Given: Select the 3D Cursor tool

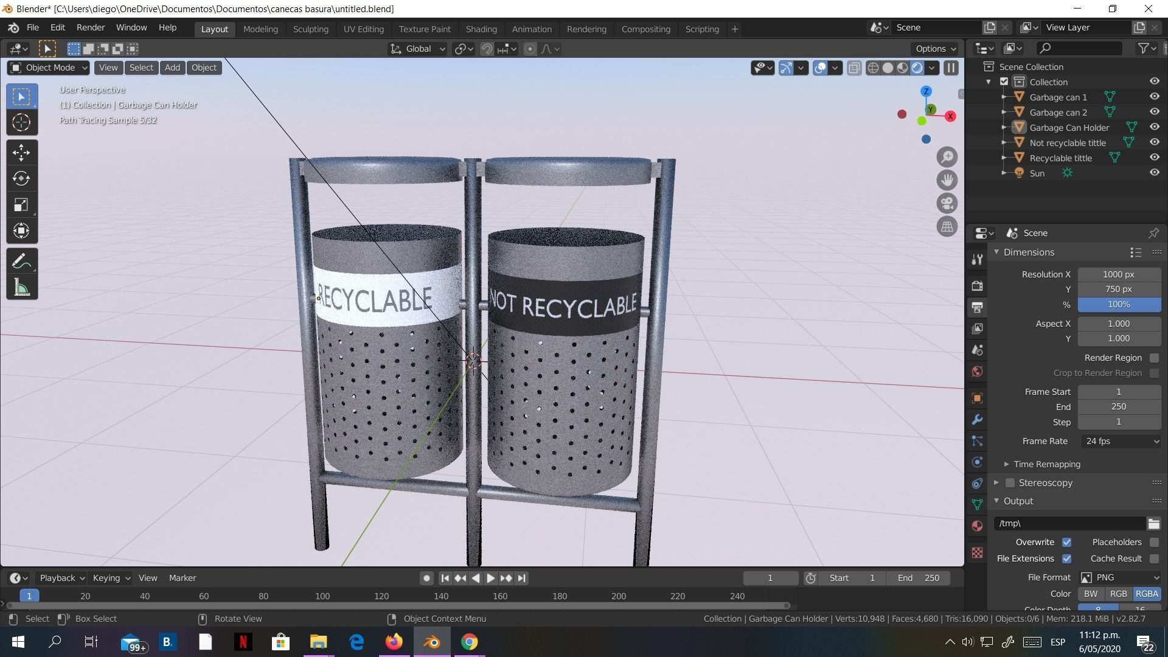Looking at the screenshot, I should tap(21, 123).
